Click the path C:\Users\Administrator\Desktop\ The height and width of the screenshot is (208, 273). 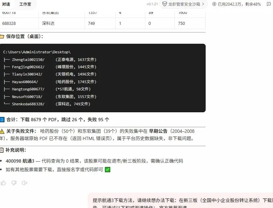pos(37,52)
